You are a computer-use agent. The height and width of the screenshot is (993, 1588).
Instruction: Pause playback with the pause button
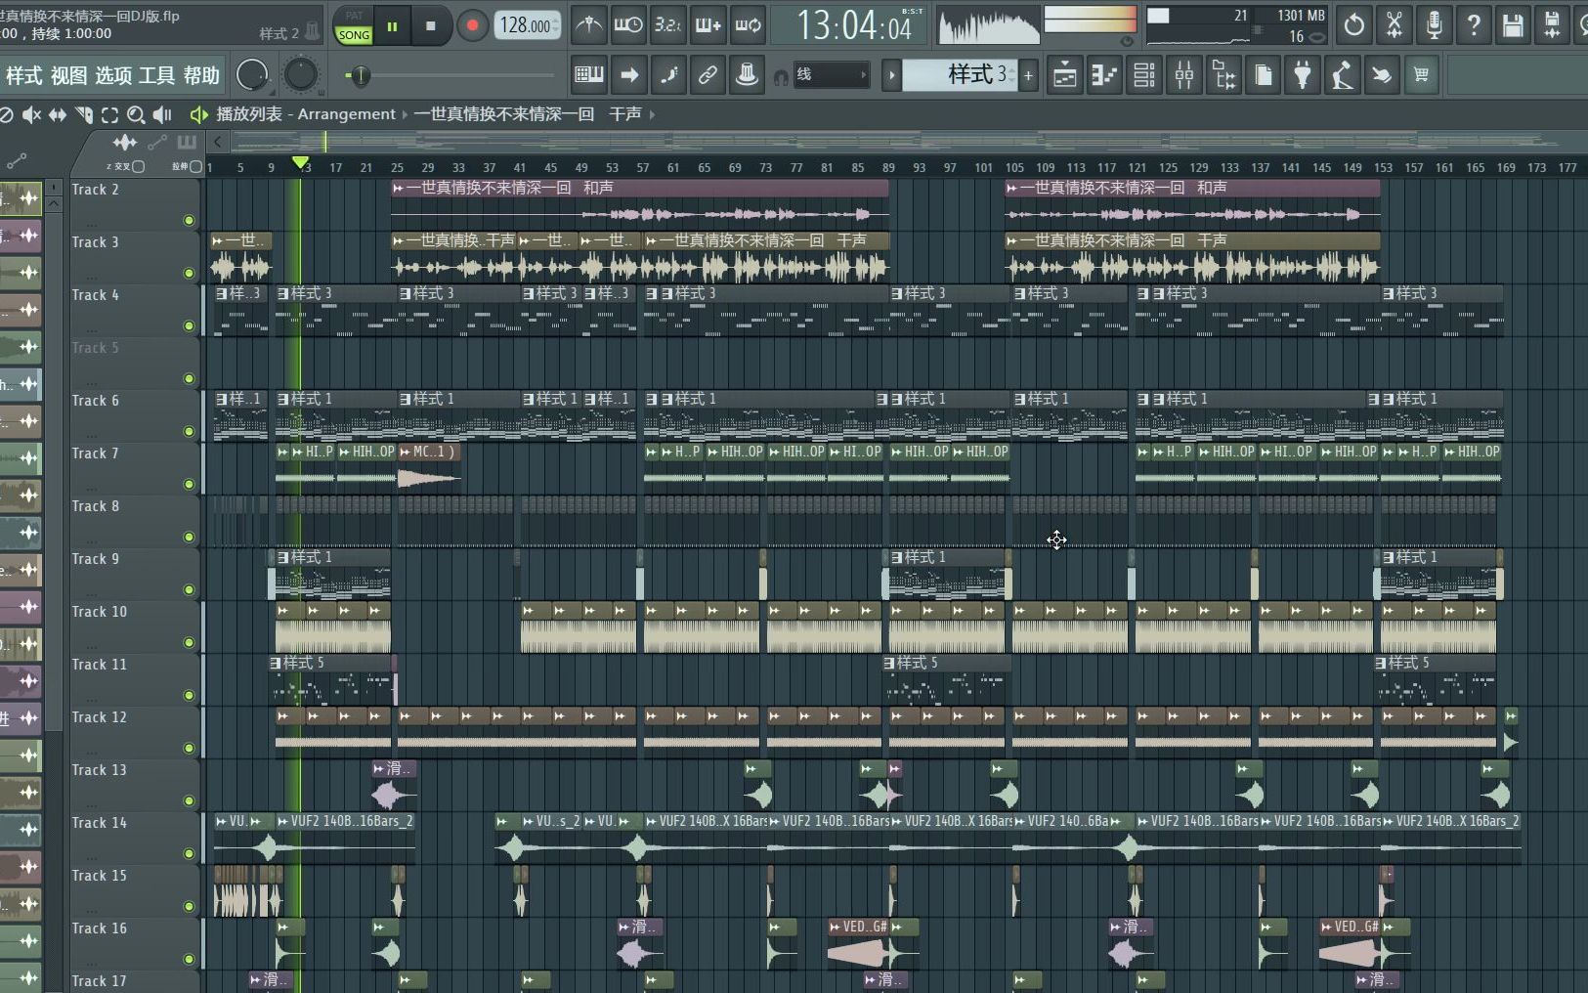click(x=392, y=26)
